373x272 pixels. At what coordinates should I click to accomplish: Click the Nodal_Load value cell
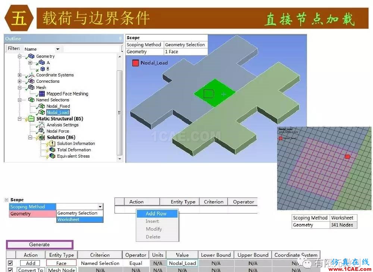tap(182, 263)
